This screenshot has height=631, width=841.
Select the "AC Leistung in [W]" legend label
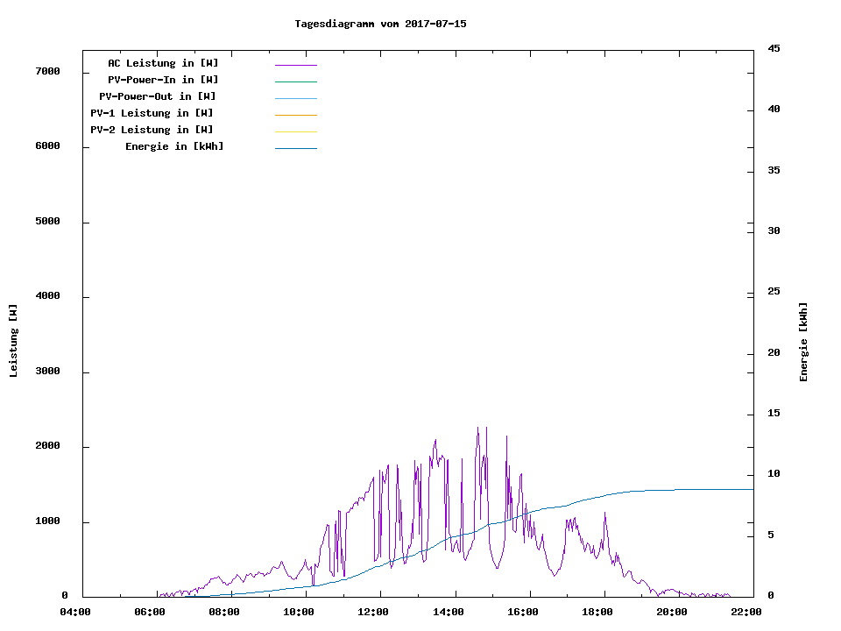click(163, 63)
